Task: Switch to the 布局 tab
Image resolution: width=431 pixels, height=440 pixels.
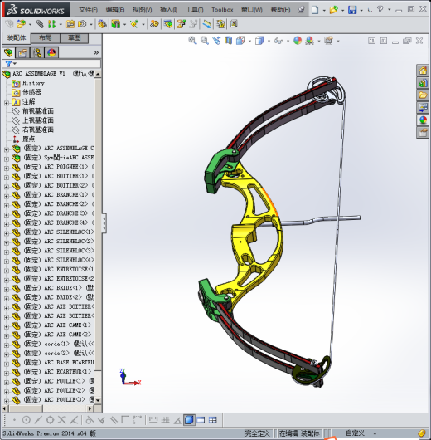Action: click(x=46, y=38)
